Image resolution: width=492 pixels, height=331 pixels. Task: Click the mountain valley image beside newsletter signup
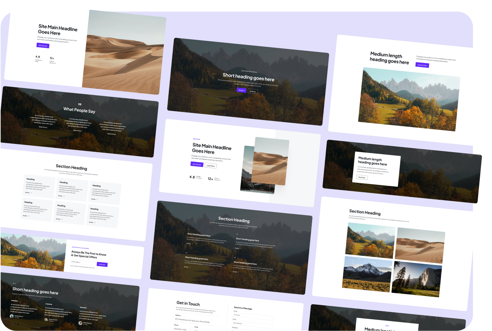[33, 252]
